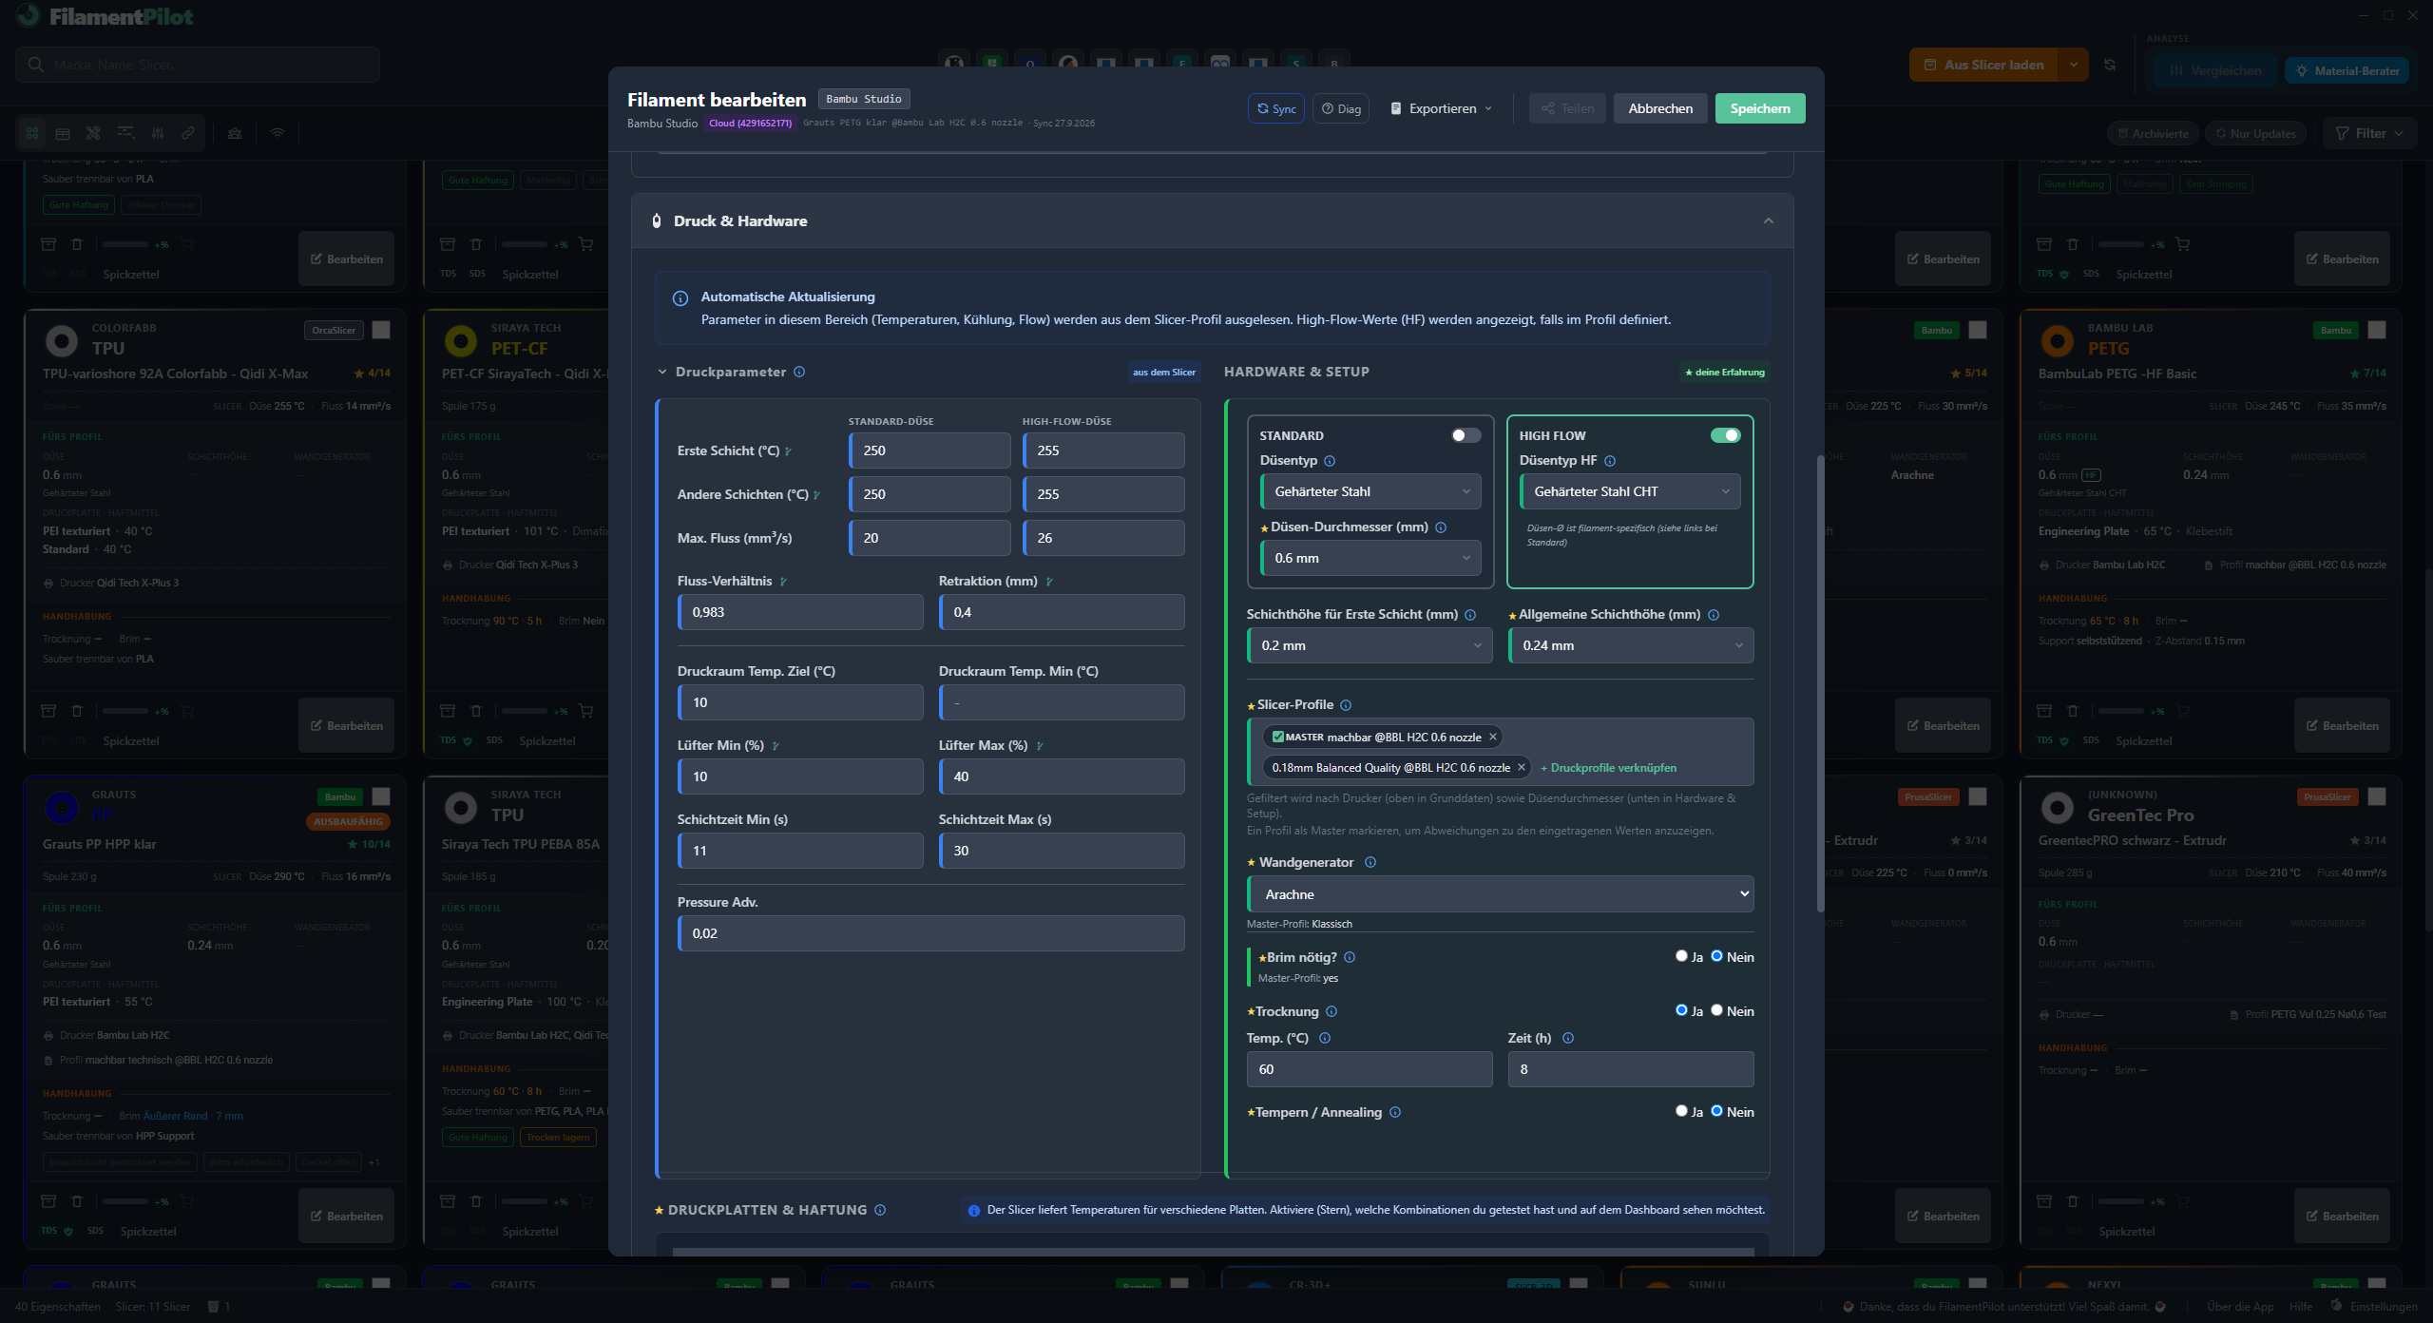Toggle the Standard nozzle switch
The image size is (2433, 1323).
pyautogui.click(x=1466, y=435)
